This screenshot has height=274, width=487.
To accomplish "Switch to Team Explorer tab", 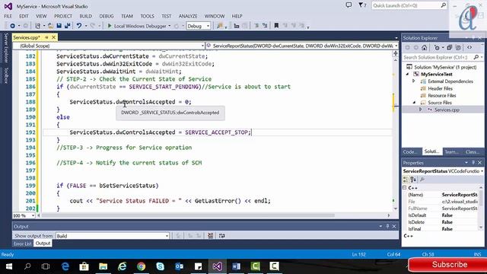I will (x=451, y=151).
